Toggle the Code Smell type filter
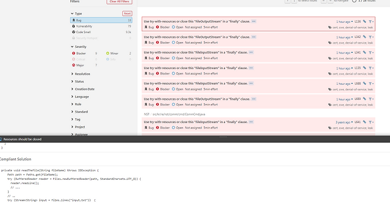 (x=101, y=32)
